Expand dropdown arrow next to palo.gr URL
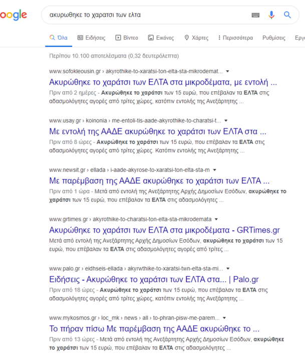 pyautogui.click(x=228, y=268)
